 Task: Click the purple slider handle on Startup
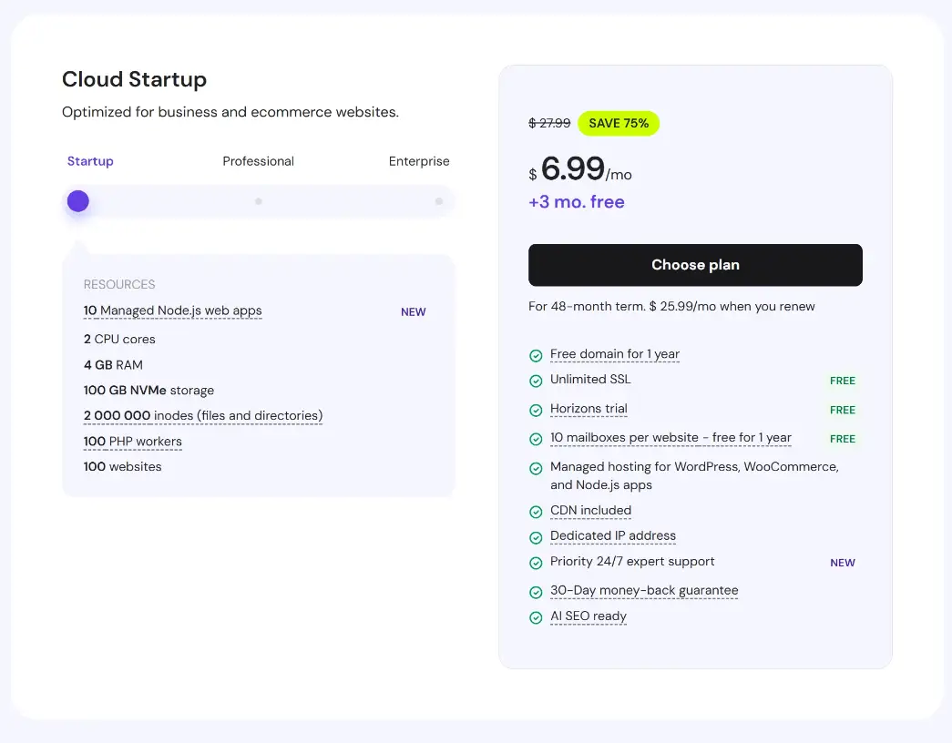pos(78,201)
